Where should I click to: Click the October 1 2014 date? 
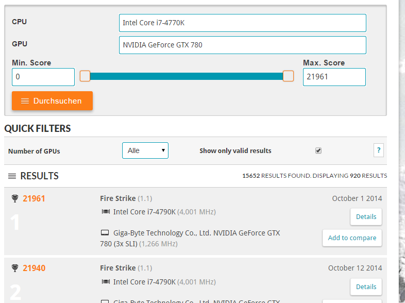tap(357, 198)
